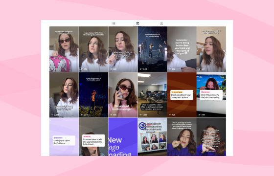Open the last reel with woman pointing down
Screen dimensions: 274x176
point(211,137)
